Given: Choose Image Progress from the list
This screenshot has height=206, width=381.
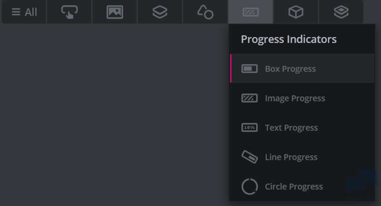Looking at the screenshot, I should [302, 98].
